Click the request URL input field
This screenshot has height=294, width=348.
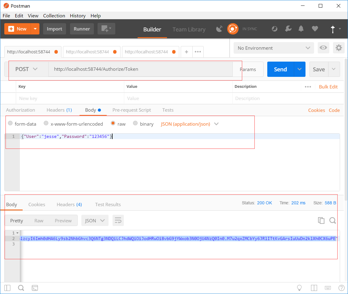click(140, 69)
